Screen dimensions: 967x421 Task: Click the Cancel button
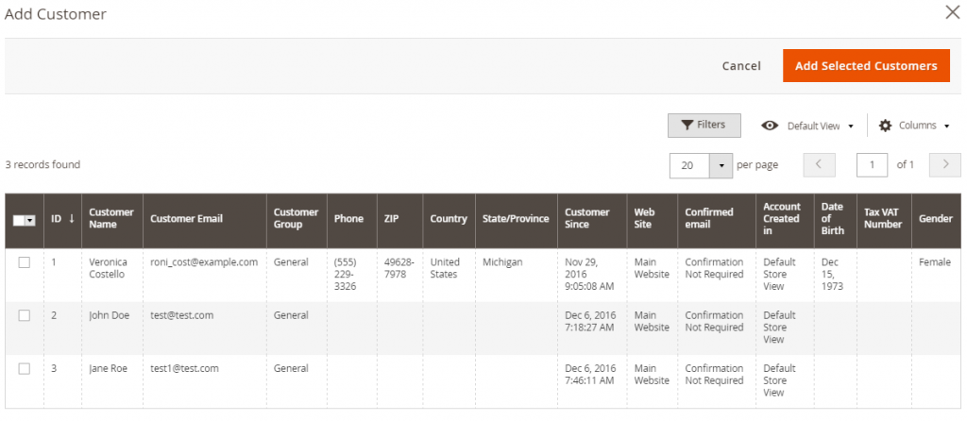pos(741,66)
